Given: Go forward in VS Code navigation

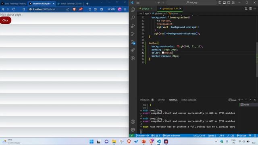Looking at the screenshot, I should point(163,3).
